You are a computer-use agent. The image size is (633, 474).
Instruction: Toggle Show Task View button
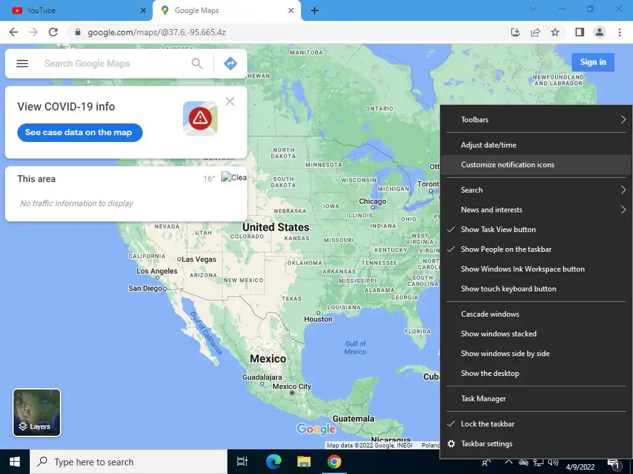[536, 230]
